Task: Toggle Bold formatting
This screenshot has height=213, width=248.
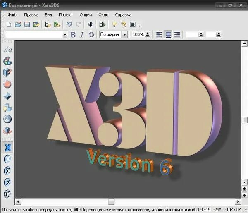Action: pyautogui.click(x=73, y=34)
